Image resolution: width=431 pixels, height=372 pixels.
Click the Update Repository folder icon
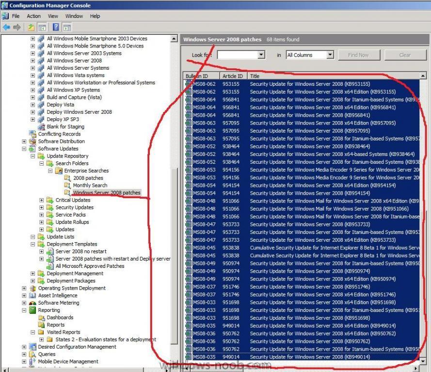pos(41,156)
